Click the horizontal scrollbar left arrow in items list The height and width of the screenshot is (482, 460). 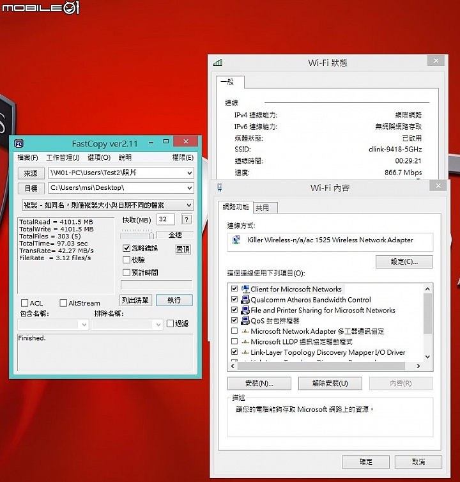[233, 366]
